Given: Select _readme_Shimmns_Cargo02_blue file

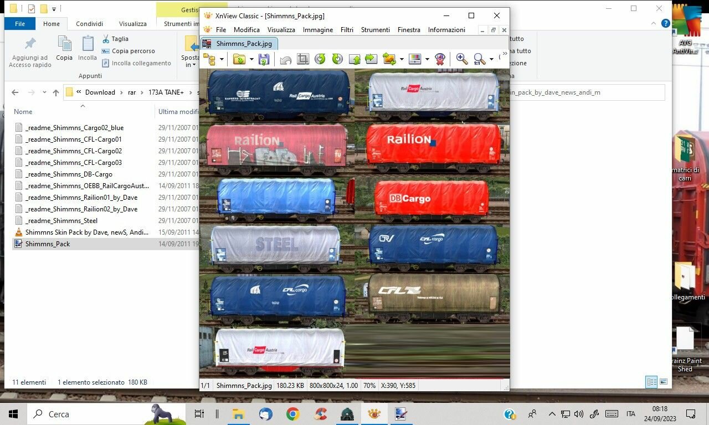Looking at the screenshot, I should point(74,128).
